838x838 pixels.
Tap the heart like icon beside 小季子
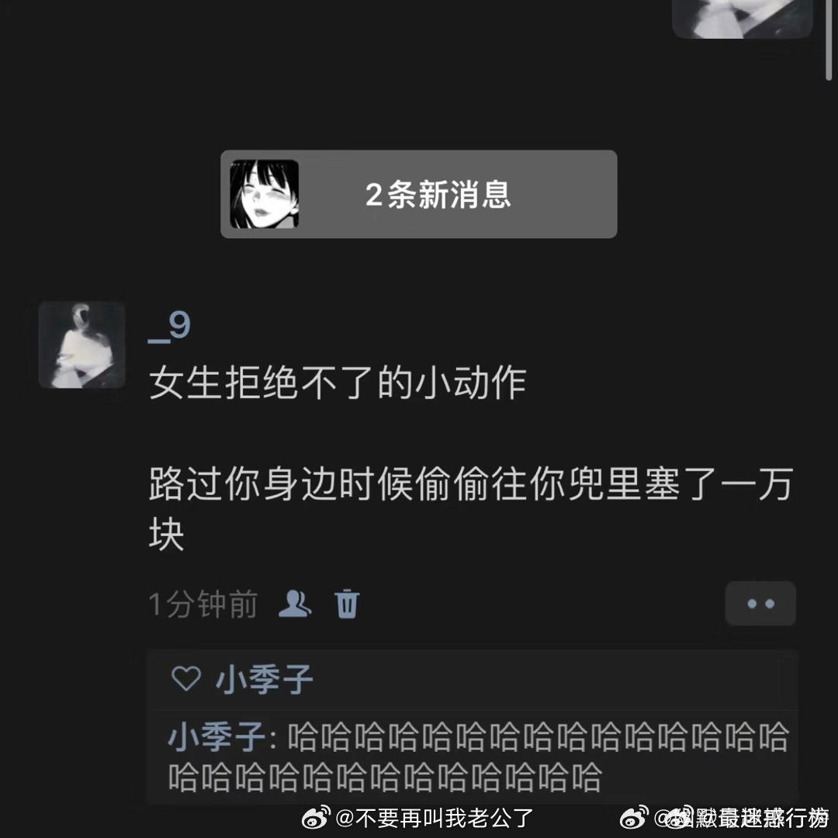186,679
